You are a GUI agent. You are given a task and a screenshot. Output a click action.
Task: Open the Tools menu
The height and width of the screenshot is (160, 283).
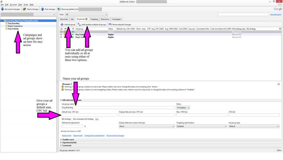(x=26, y=5)
